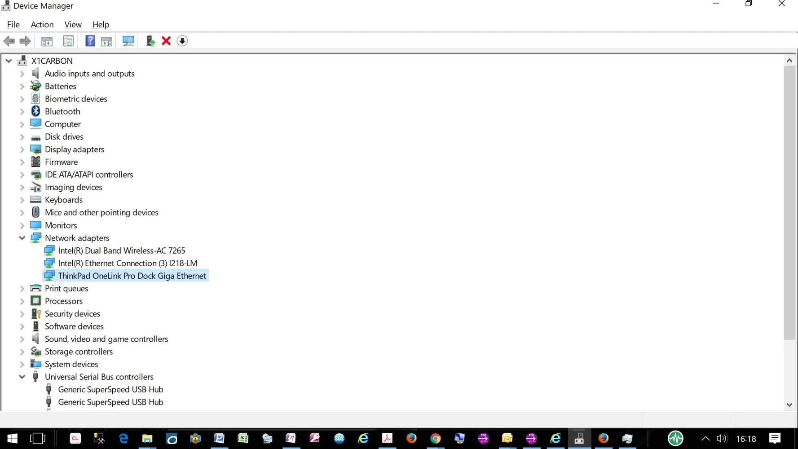The image size is (798, 449).
Task: Click the Security devices key icon
Action: pos(36,313)
